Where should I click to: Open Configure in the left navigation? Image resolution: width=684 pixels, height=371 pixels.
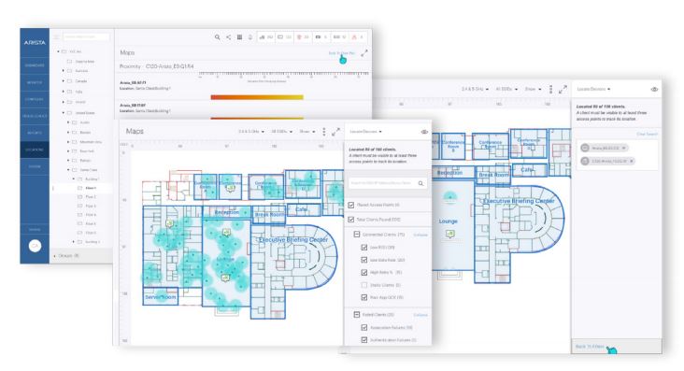35,99
